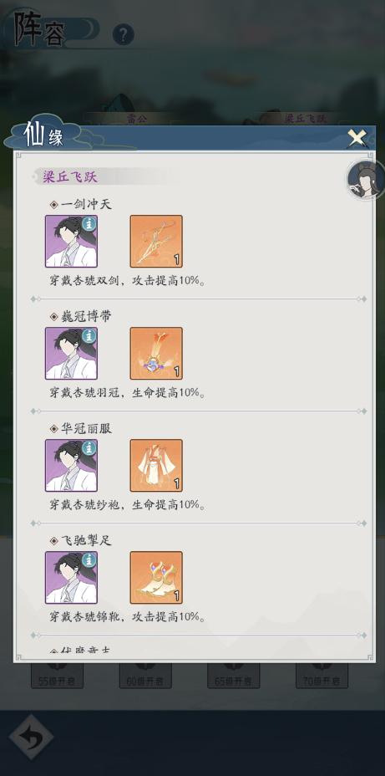Select the hero portrait under 一剑冲天

tap(71, 241)
